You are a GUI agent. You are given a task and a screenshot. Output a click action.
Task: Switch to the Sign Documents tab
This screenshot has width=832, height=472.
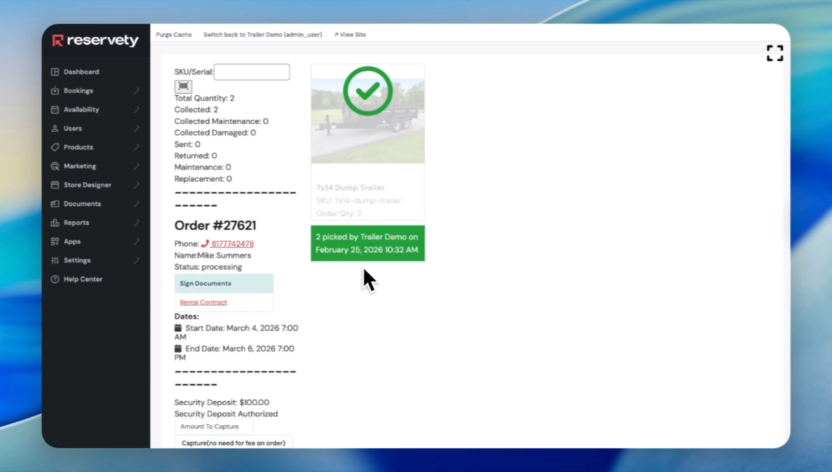click(205, 283)
